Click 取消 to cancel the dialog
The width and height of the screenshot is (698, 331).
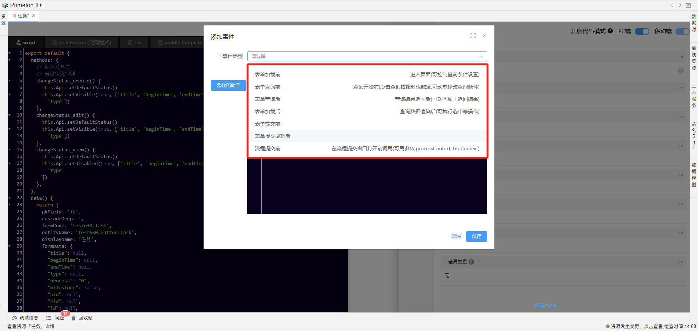[456, 236]
